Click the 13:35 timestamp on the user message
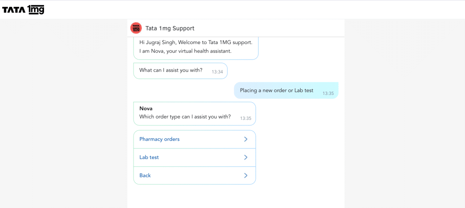The width and height of the screenshot is (465, 208). coord(328,93)
